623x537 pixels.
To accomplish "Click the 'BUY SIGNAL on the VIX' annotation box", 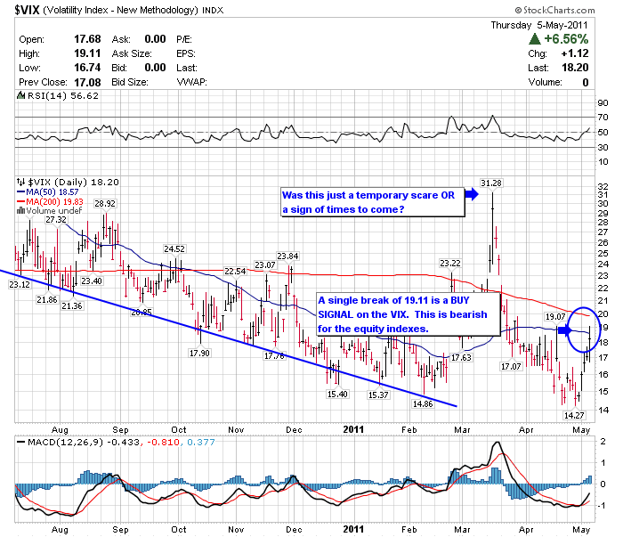I will click(408, 314).
